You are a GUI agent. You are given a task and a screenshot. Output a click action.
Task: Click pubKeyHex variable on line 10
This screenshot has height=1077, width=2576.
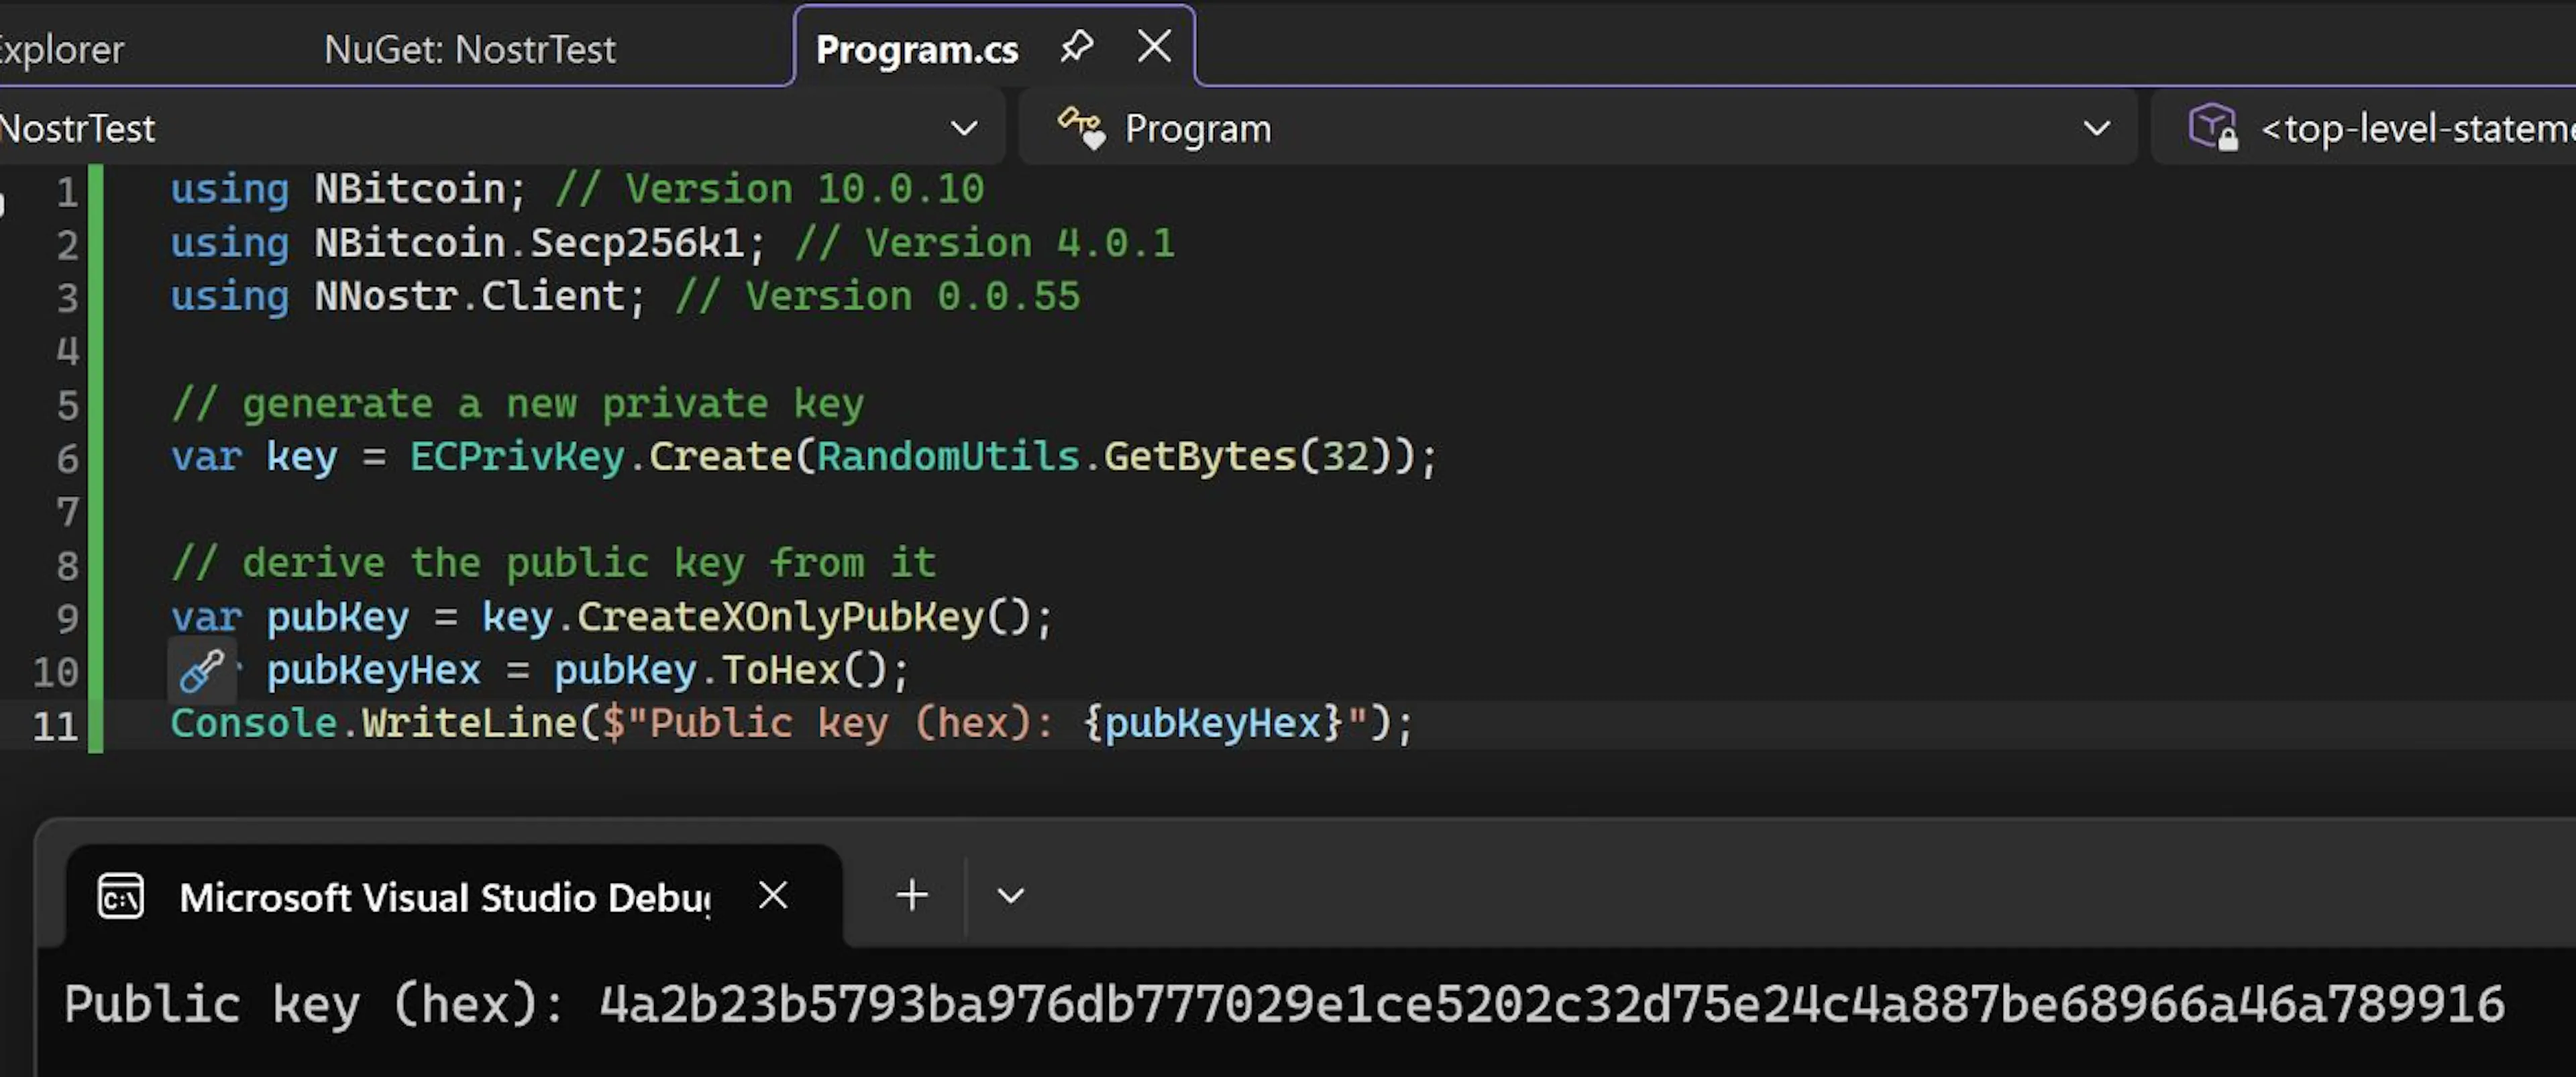click(374, 670)
